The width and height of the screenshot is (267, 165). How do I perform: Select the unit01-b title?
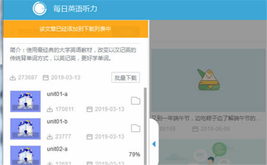[x=57, y=121]
